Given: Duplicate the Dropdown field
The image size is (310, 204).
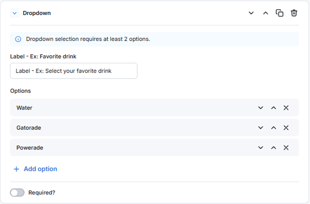Looking at the screenshot, I should (279, 13).
